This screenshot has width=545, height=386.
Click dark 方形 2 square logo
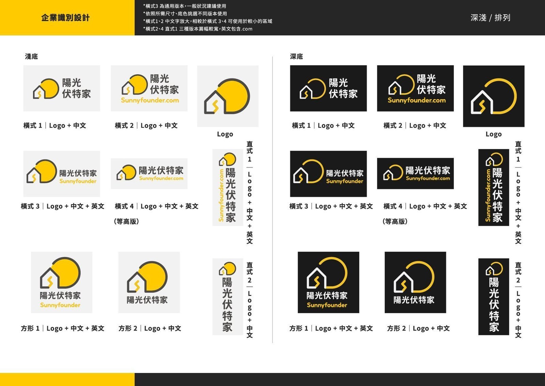click(x=415, y=282)
